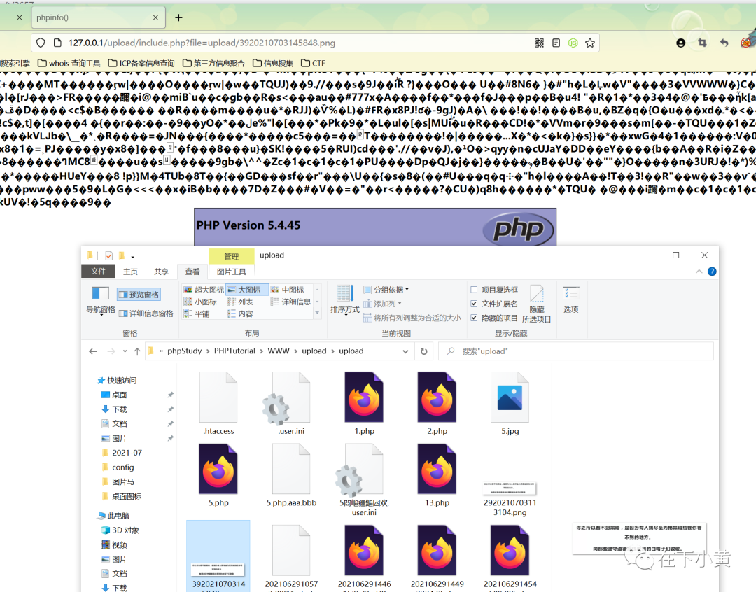Viewport: 756px width, 592px height.
Task: Open the 文件 ribbon menu
Action: pos(98,271)
